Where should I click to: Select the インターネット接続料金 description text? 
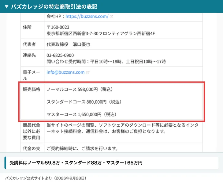pos(122,128)
